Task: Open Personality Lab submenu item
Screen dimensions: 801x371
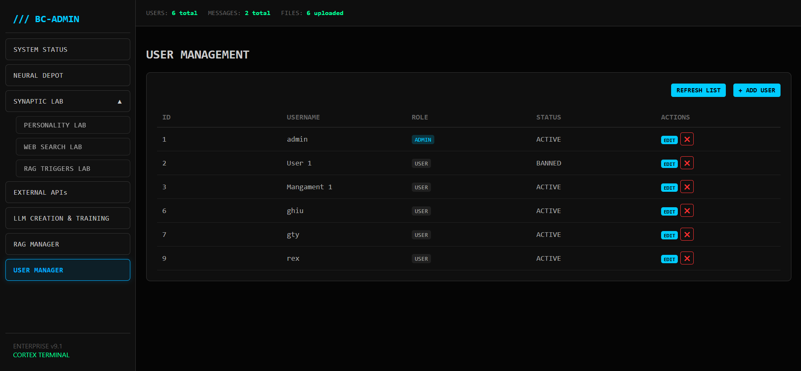Action: [x=73, y=125]
